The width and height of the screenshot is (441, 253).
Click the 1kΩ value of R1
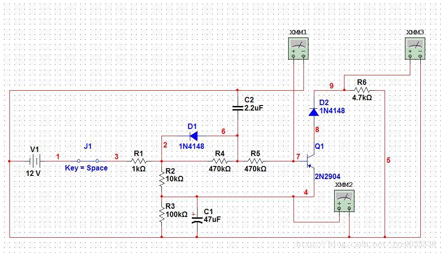coord(138,169)
